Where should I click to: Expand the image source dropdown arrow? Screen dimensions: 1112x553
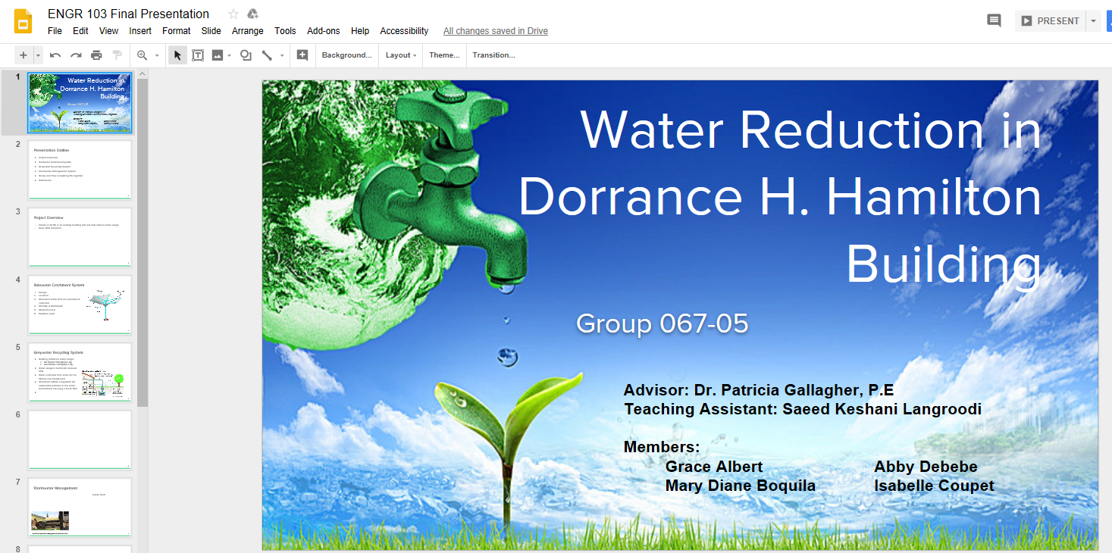pos(230,55)
